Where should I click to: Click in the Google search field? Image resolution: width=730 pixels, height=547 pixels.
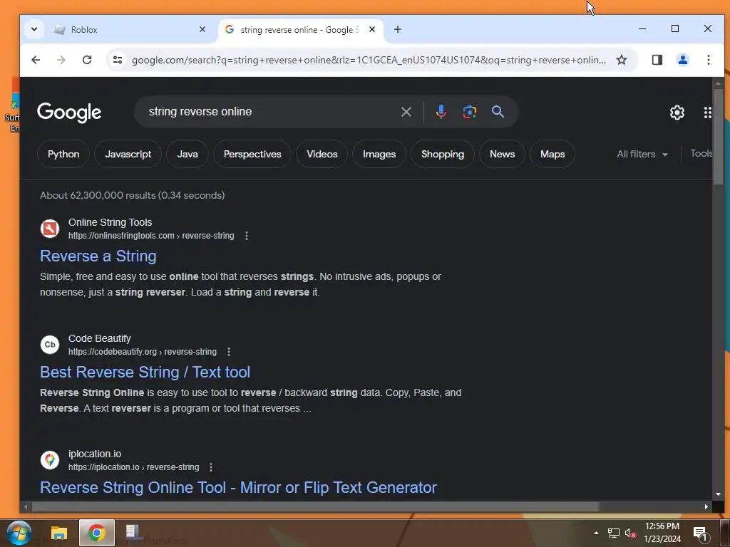[x=270, y=112]
